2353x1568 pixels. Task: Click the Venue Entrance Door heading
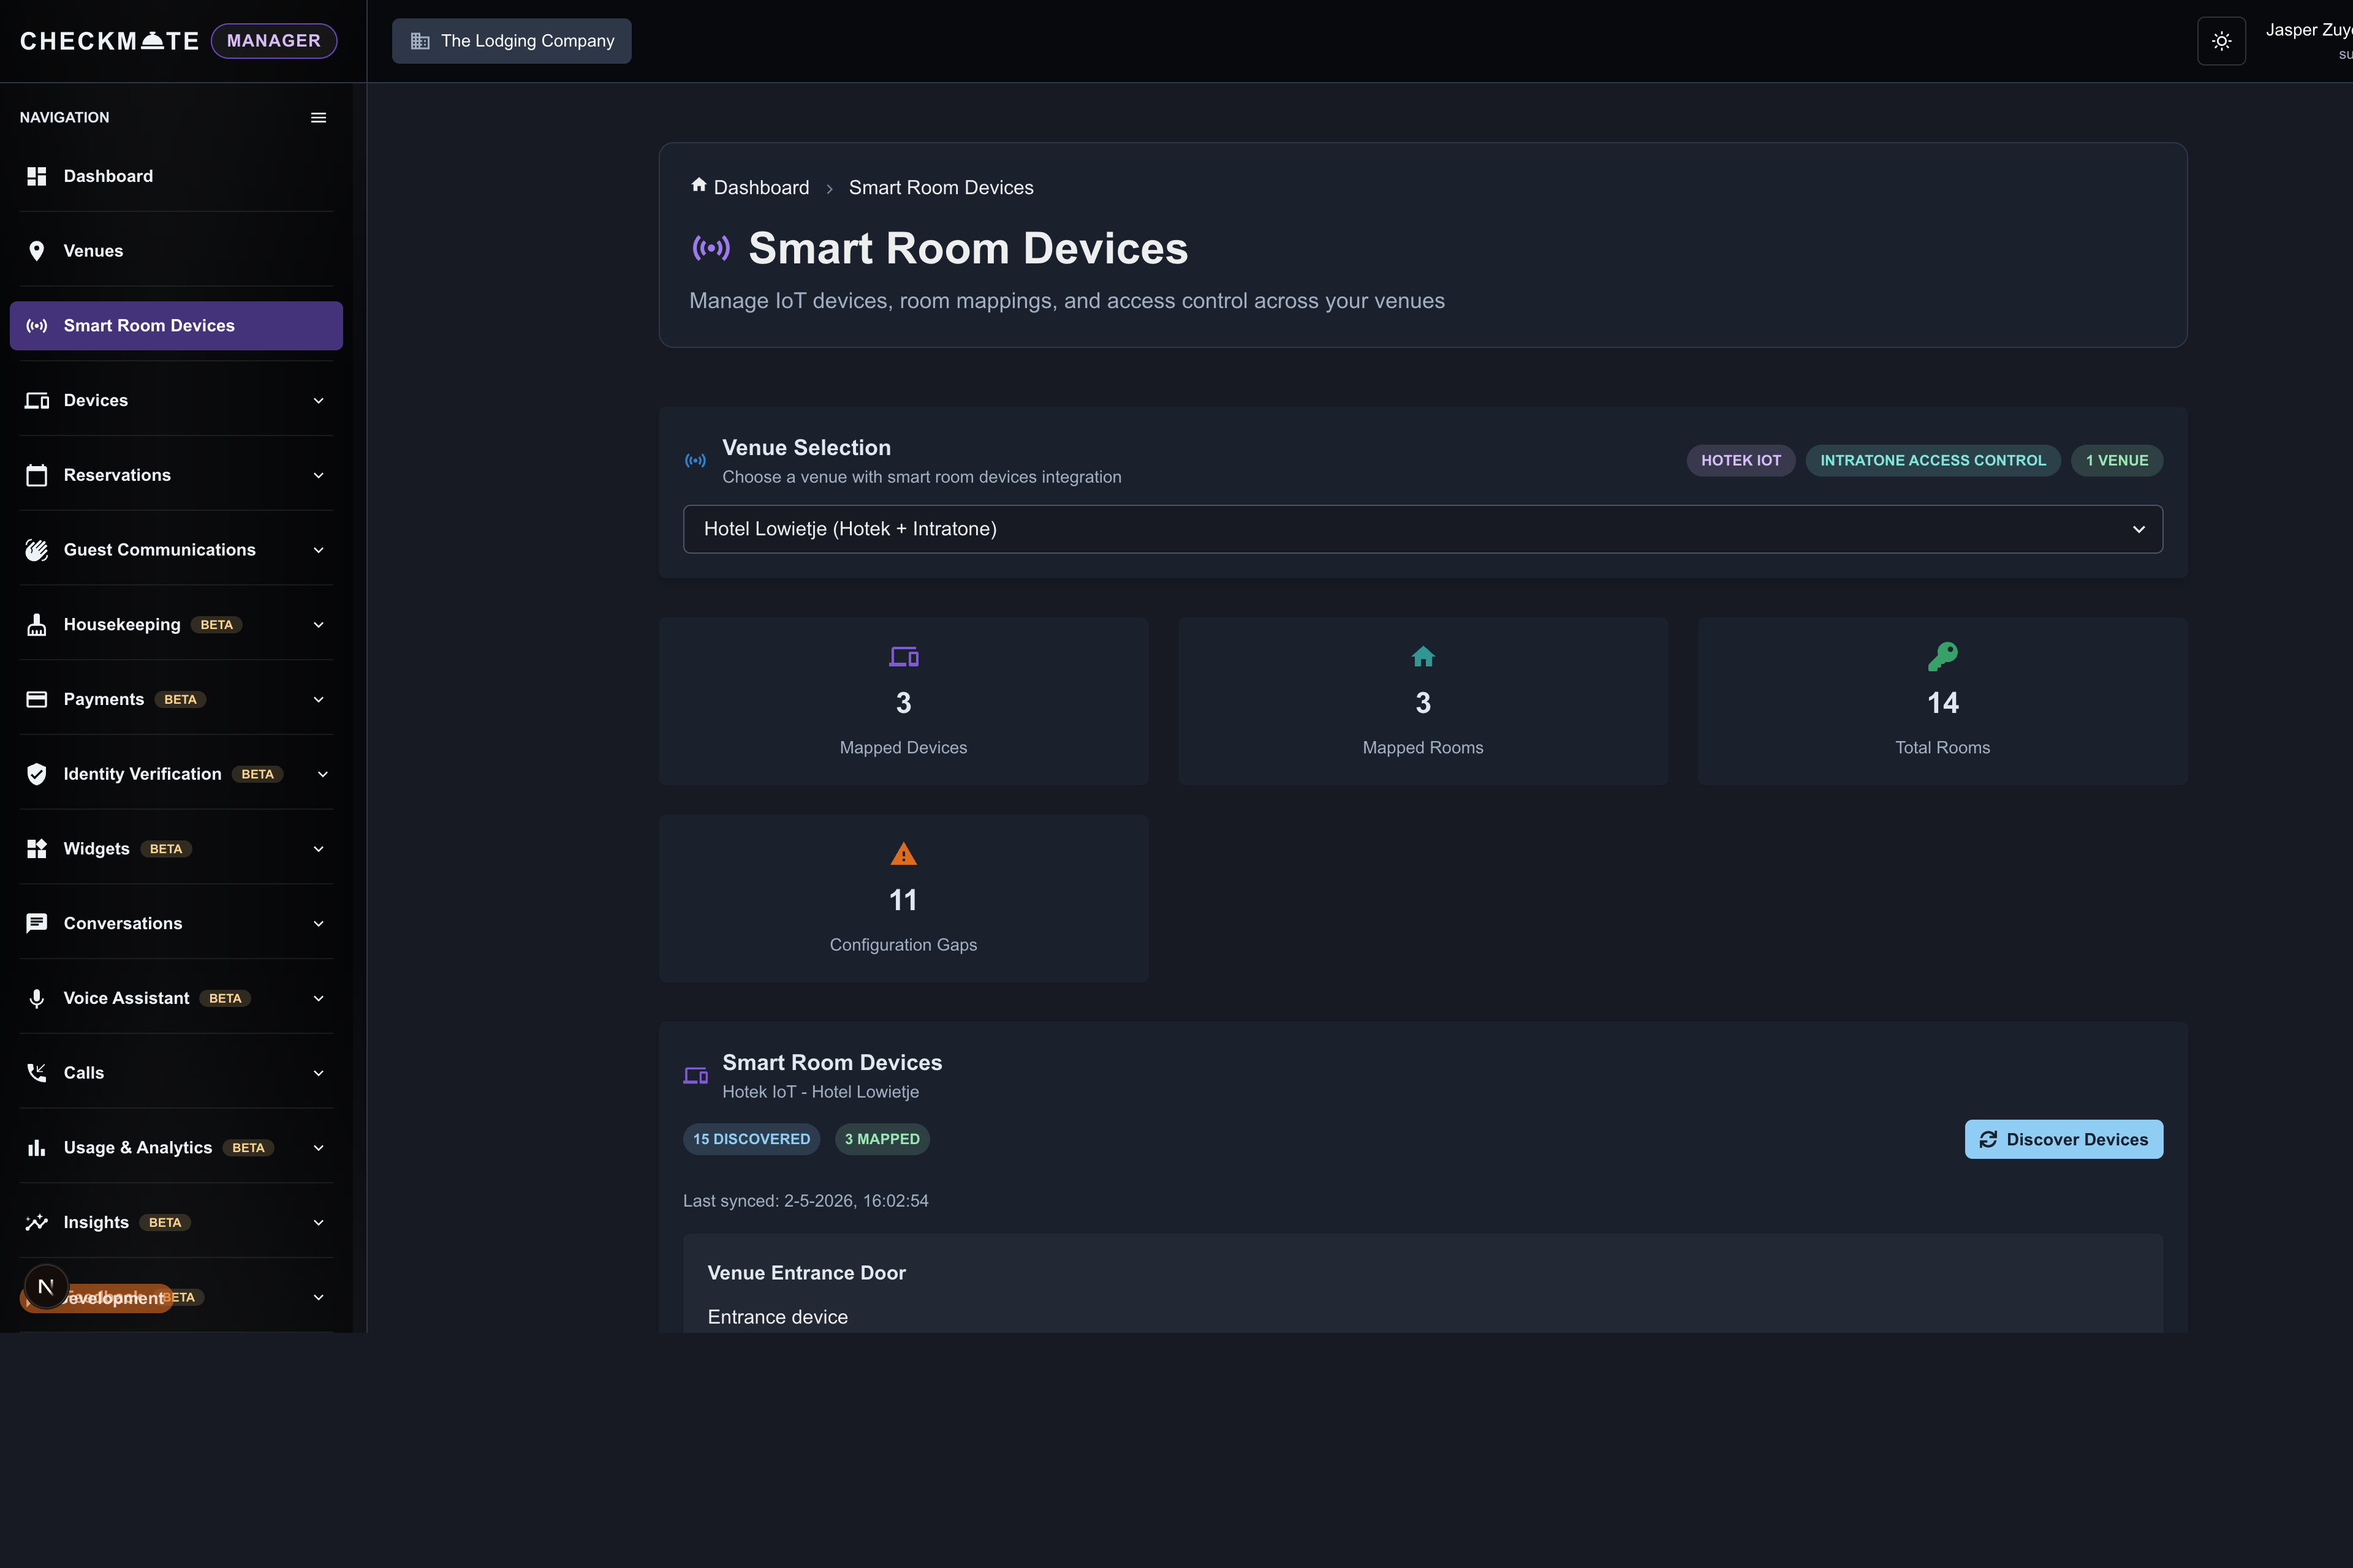point(806,1273)
